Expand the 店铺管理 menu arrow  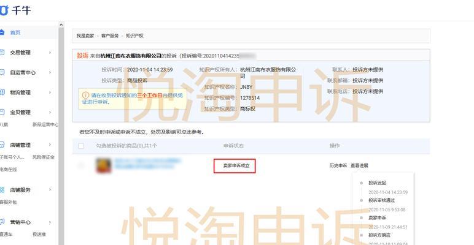click(50, 145)
